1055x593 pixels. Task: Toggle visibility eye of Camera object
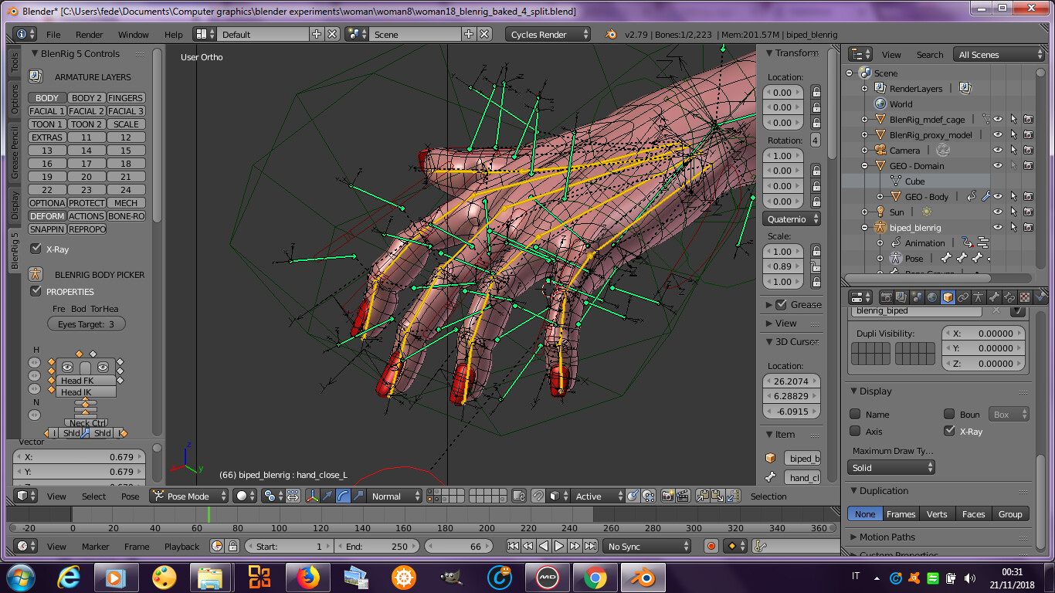[x=997, y=151]
